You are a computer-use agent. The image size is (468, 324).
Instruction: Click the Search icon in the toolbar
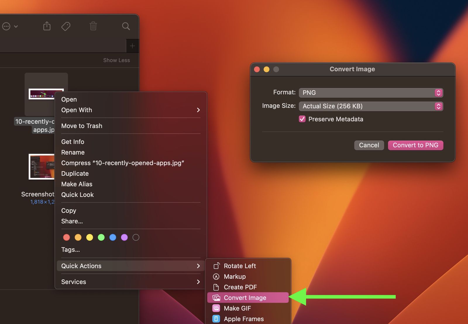[x=126, y=26]
